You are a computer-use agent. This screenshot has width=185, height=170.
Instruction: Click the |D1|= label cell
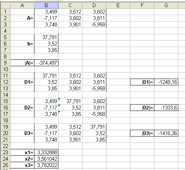tap(142, 82)
